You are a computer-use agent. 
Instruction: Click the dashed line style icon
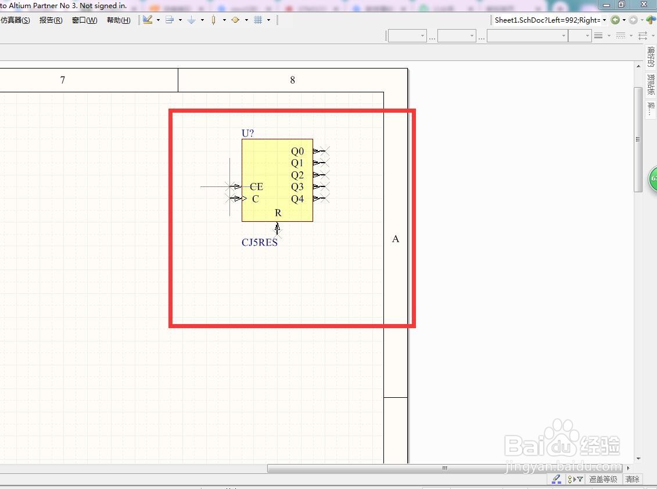pyautogui.click(x=620, y=36)
